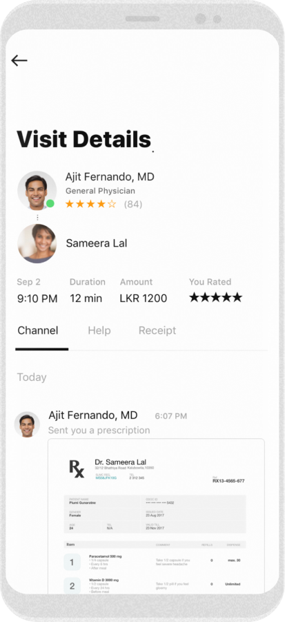Switch to the Receipt tab
The width and height of the screenshot is (285, 622).
coord(157,331)
